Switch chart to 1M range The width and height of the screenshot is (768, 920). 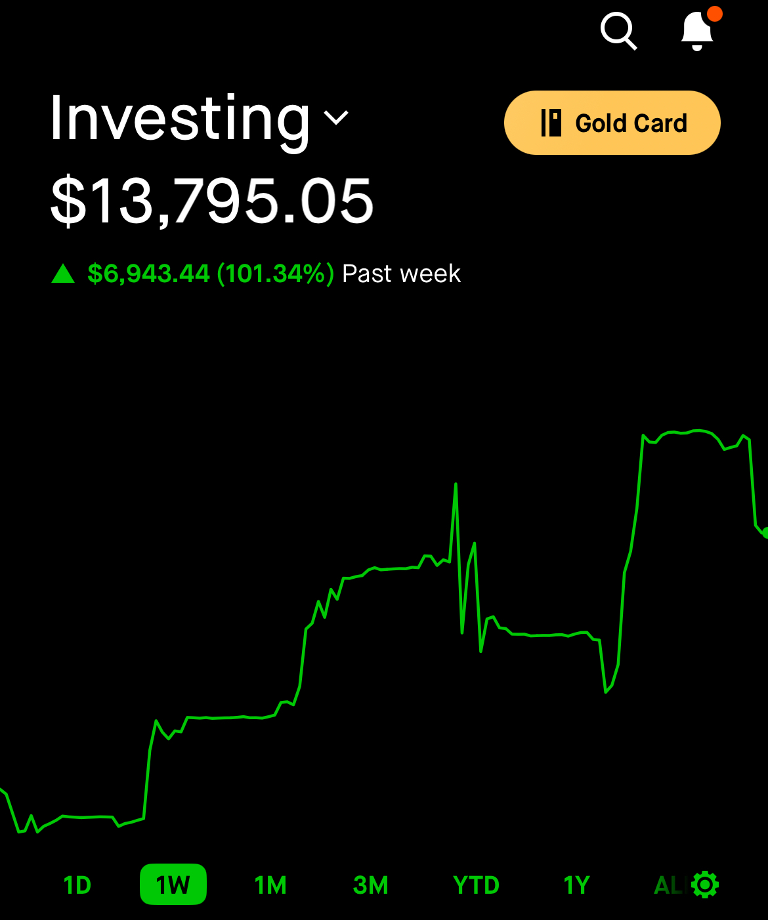pyautogui.click(x=270, y=885)
